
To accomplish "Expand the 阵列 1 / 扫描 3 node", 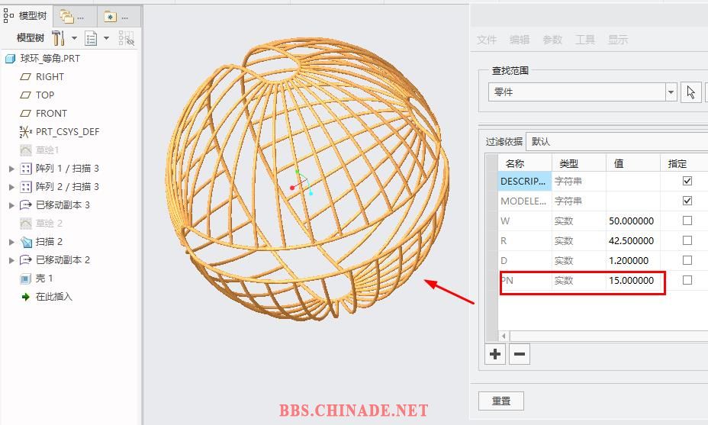I will click(x=11, y=169).
